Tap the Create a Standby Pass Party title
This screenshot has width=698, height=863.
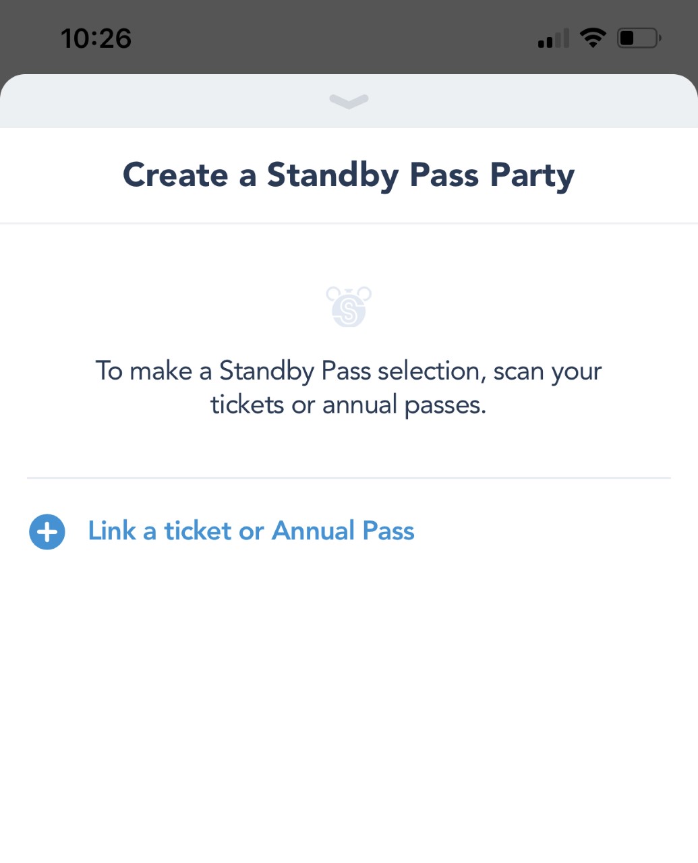(349, 175)
